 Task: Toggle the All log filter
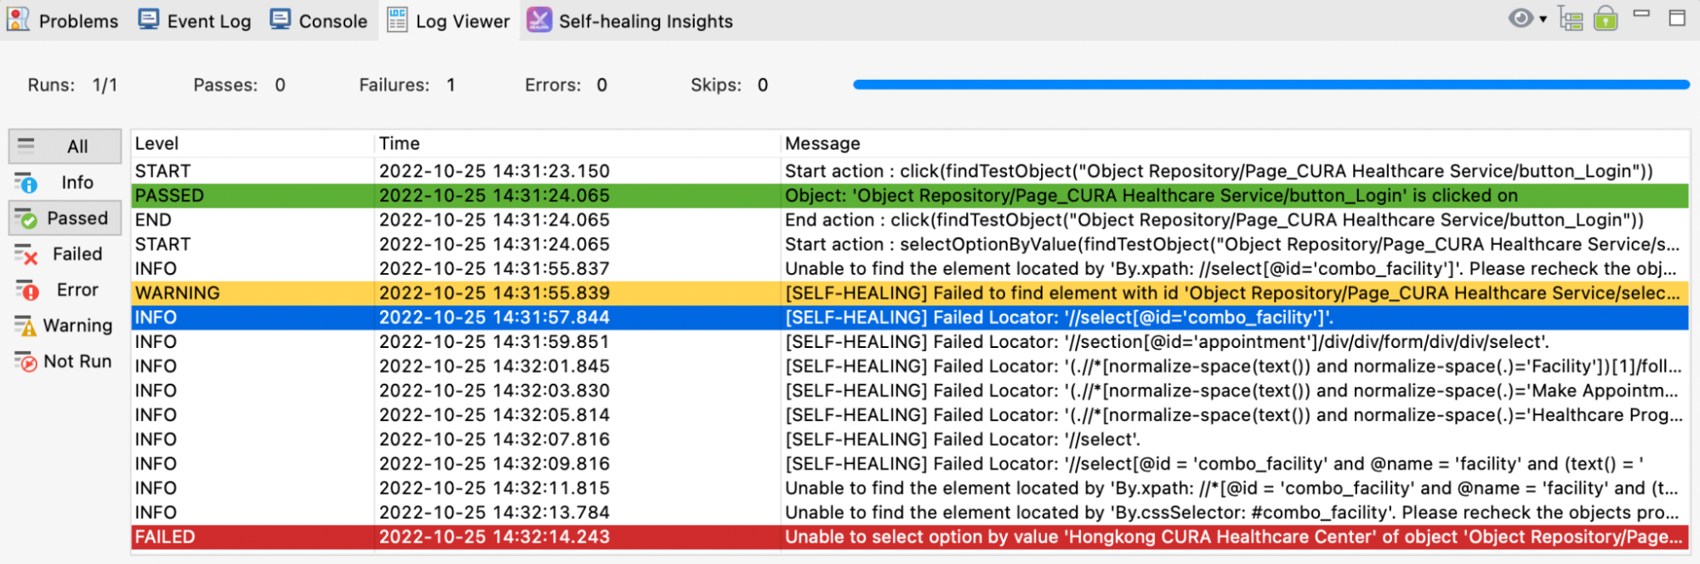65,146
